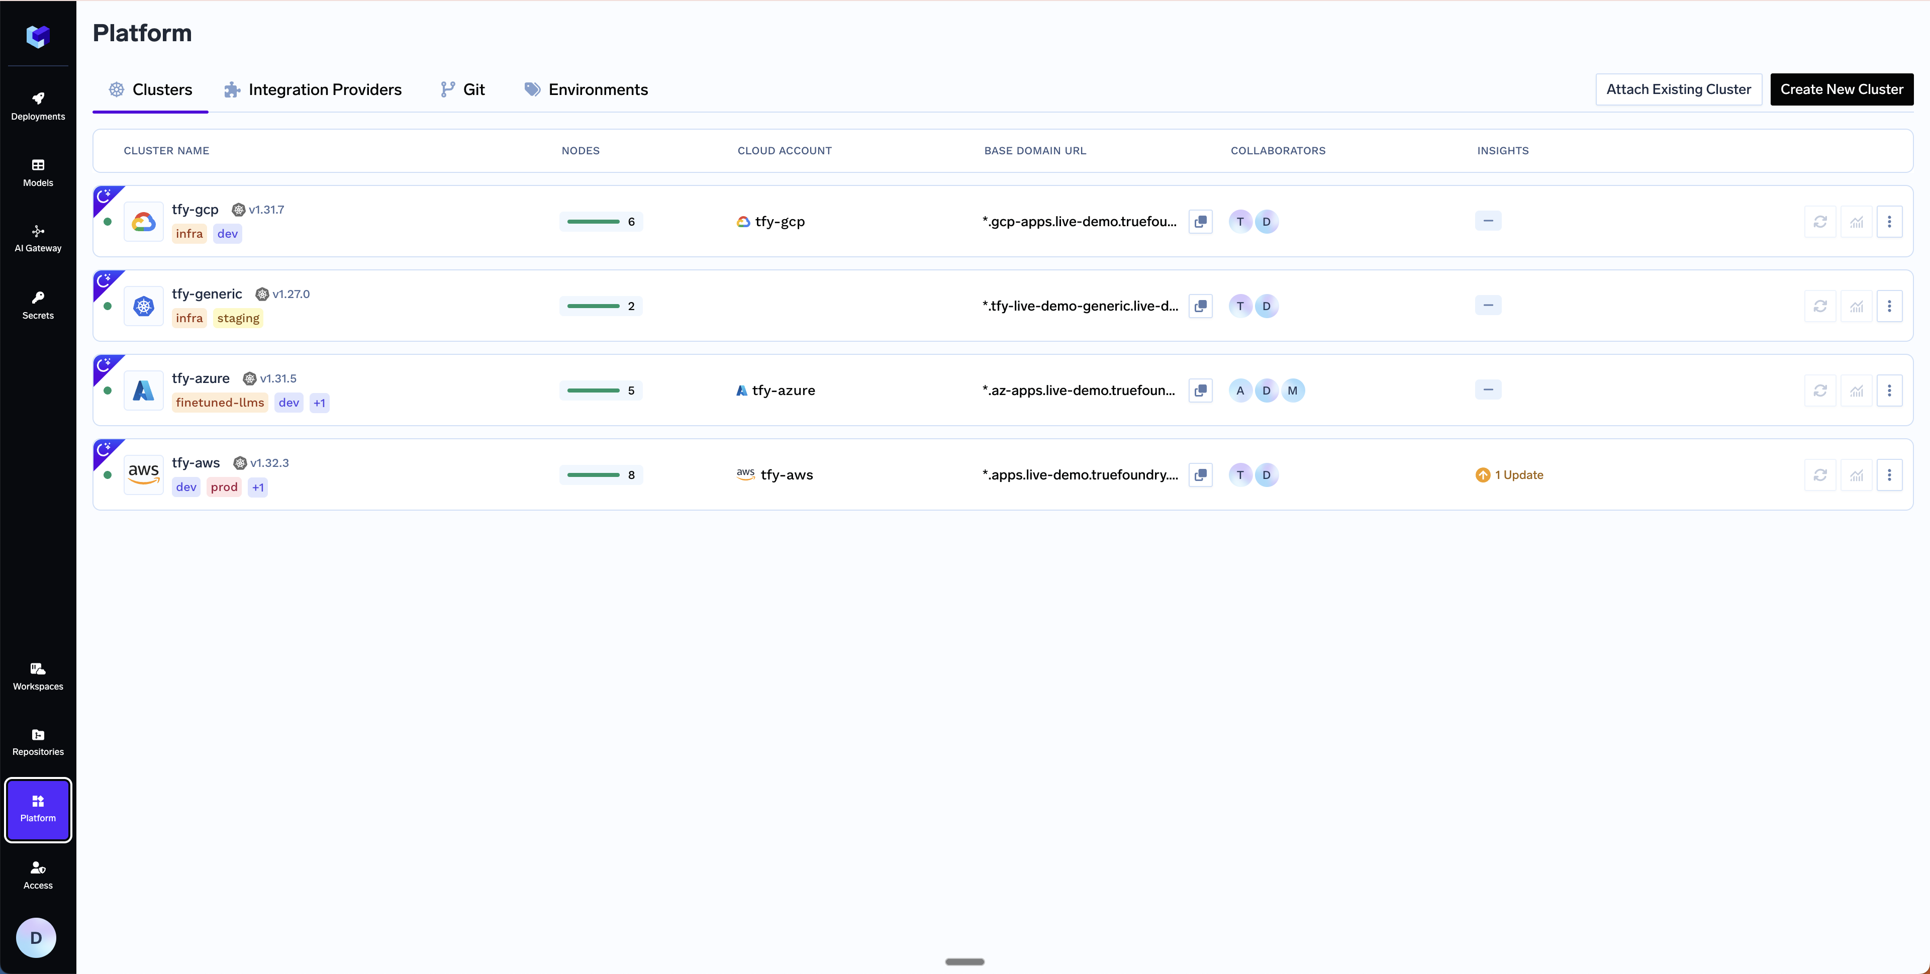Screen dimensions: 1930x974
Task: View metrics chart for tfy-azure
Action: click(1857, 391)
